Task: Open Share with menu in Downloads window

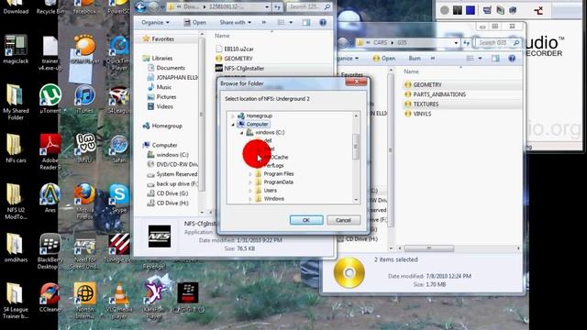Action: click(235, 22)
